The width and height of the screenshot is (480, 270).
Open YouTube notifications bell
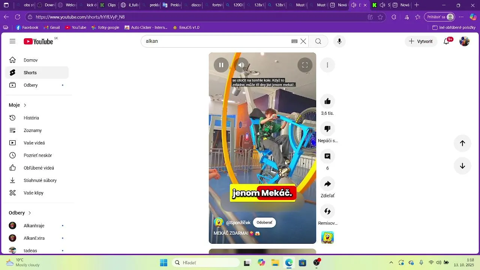[x=446, y=41]
